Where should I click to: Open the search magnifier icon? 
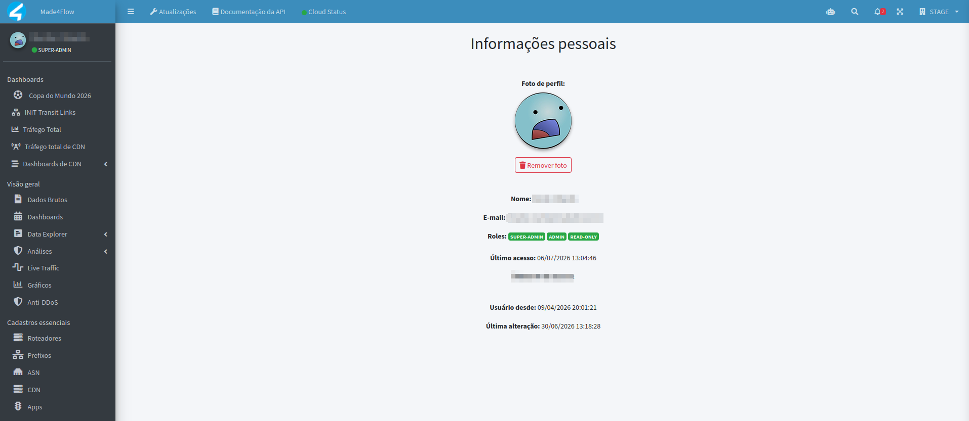(x=855, y=12)
